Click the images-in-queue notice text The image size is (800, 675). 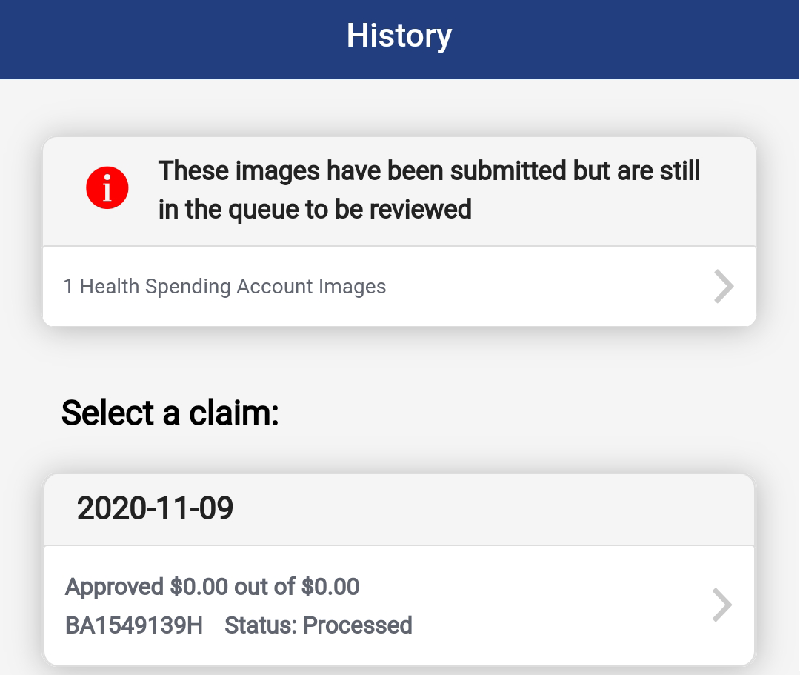click(x=429, y=190)
